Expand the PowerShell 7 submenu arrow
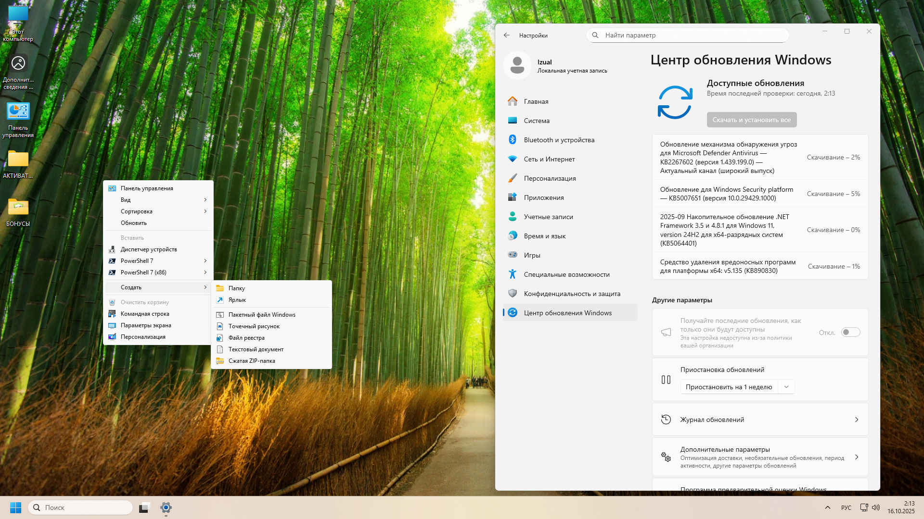 coord(205,261)
